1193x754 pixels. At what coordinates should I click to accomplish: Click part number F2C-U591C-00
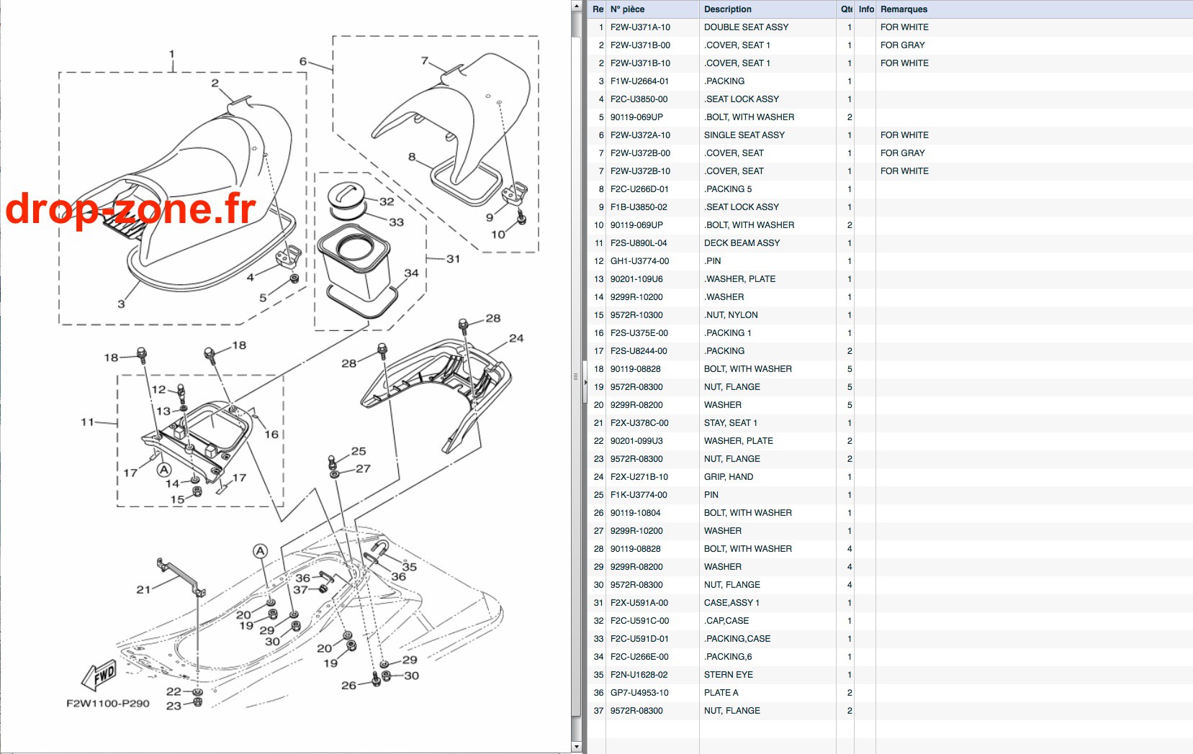[639, 621]
